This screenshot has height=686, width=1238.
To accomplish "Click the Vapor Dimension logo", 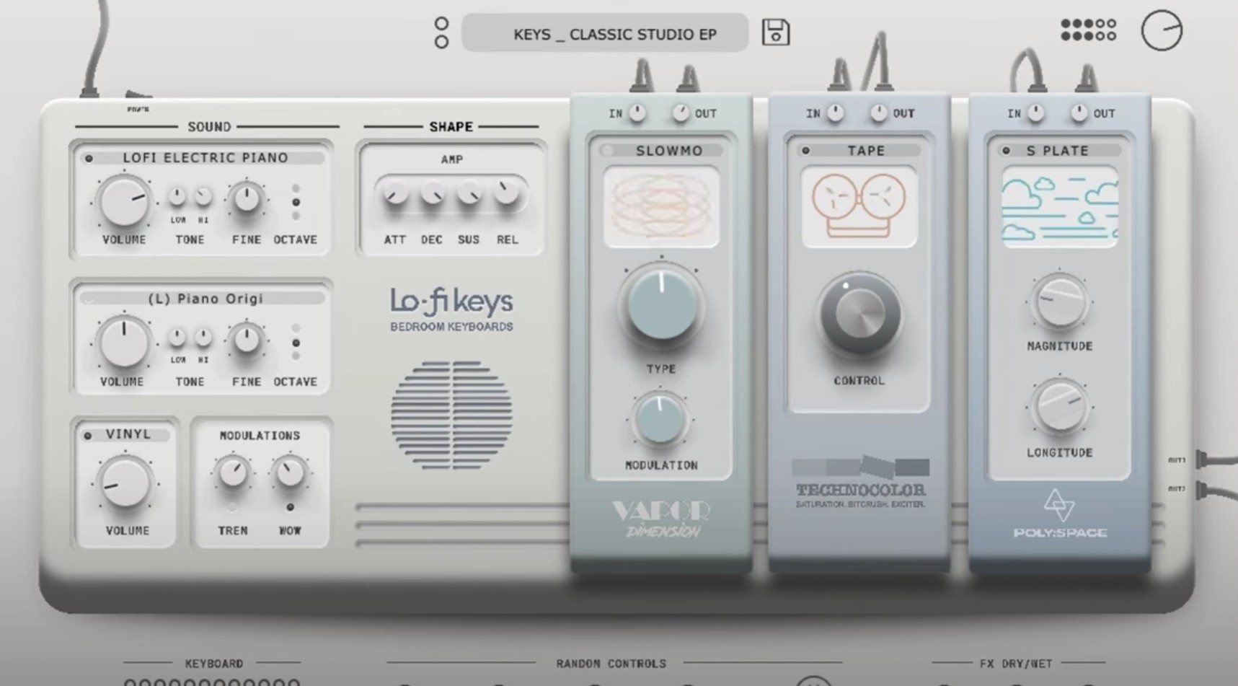I will click(661, 519).
